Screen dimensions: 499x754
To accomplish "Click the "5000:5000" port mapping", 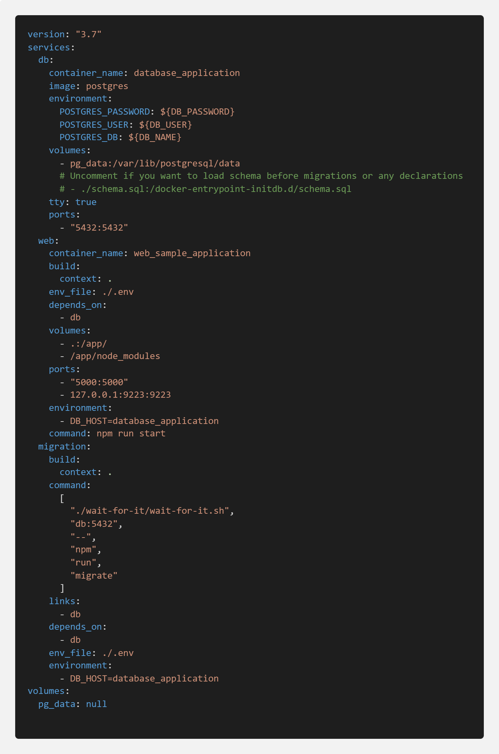I will click(99, 383).
